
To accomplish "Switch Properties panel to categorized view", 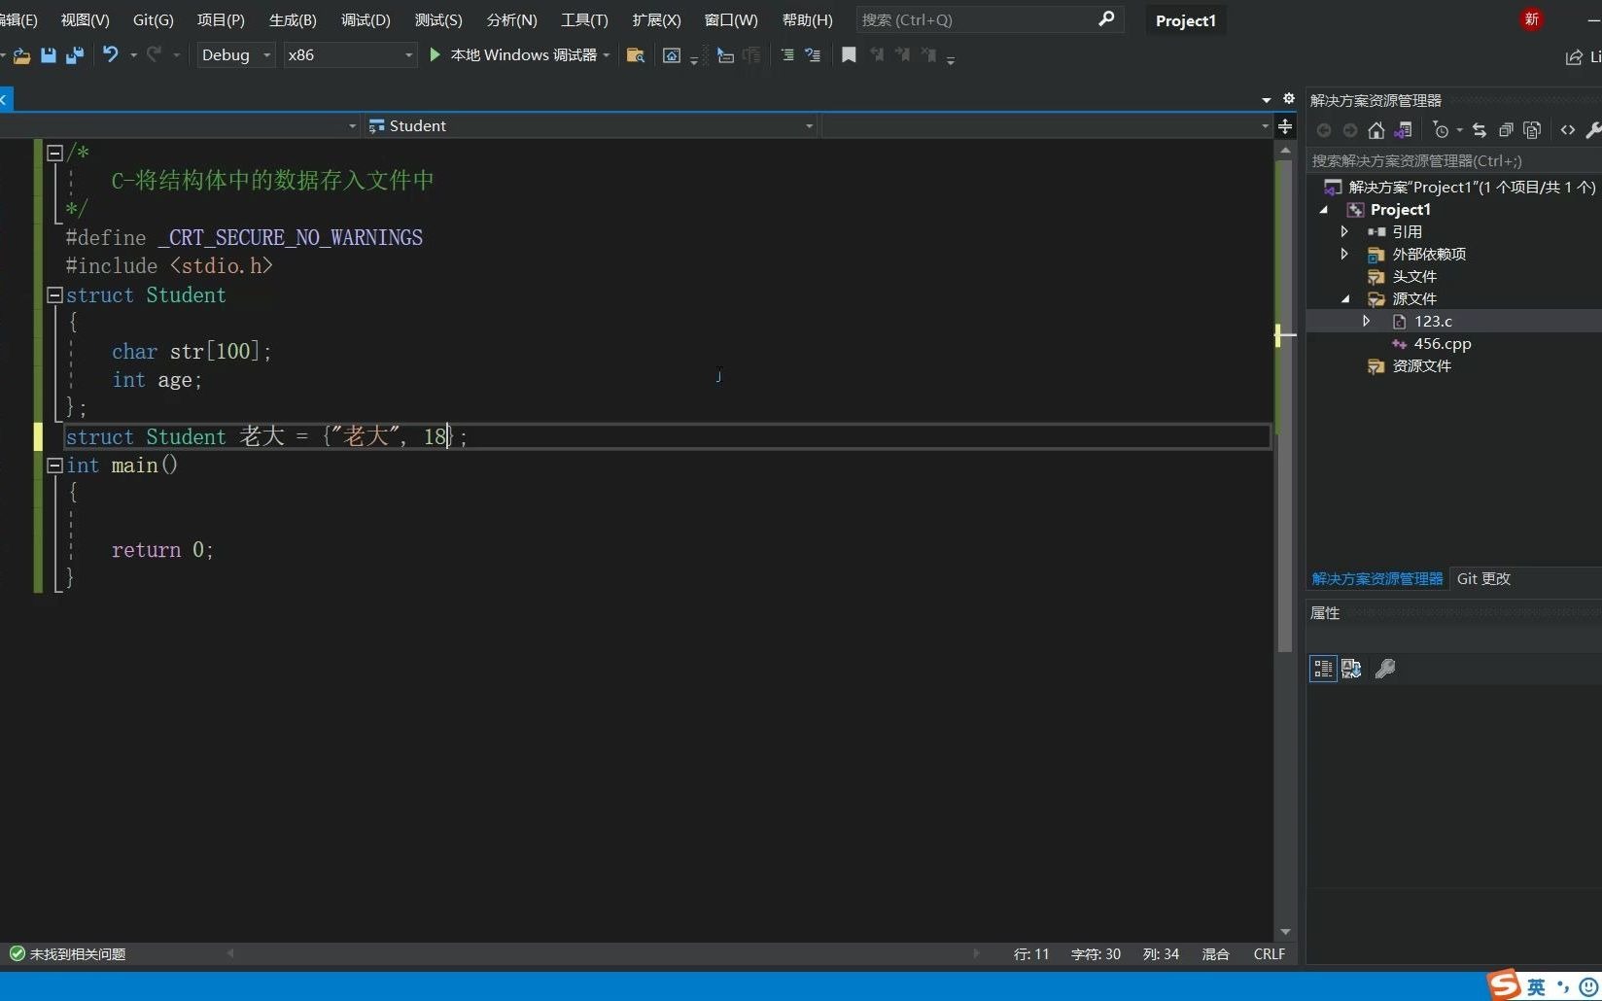I will click(x=1323, y=669).
